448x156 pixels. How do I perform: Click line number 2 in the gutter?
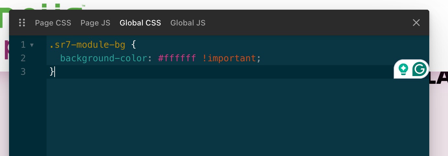click(x=23, y=58)
